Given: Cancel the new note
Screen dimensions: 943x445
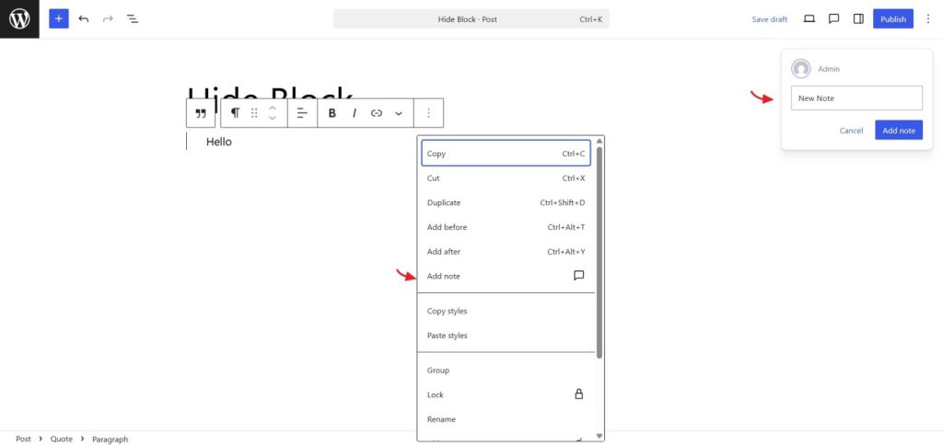Looking at the screenshot, I should (851, 131).
